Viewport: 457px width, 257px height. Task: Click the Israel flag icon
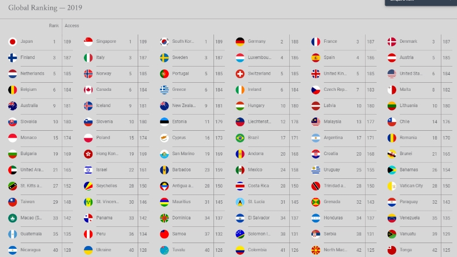point(89,170)
